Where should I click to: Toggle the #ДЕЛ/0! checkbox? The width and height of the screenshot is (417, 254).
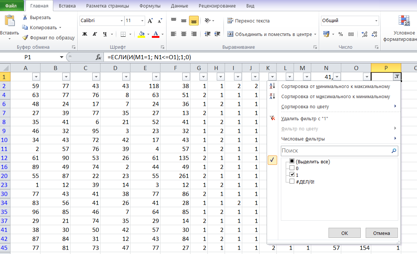(x=292, y=181)
